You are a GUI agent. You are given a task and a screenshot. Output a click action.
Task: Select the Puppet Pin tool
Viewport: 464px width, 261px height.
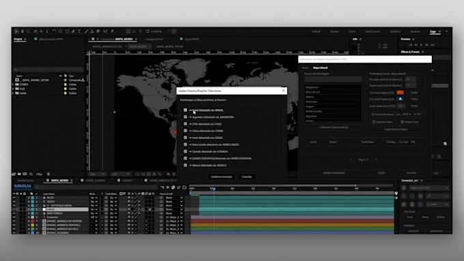point(113,31)
